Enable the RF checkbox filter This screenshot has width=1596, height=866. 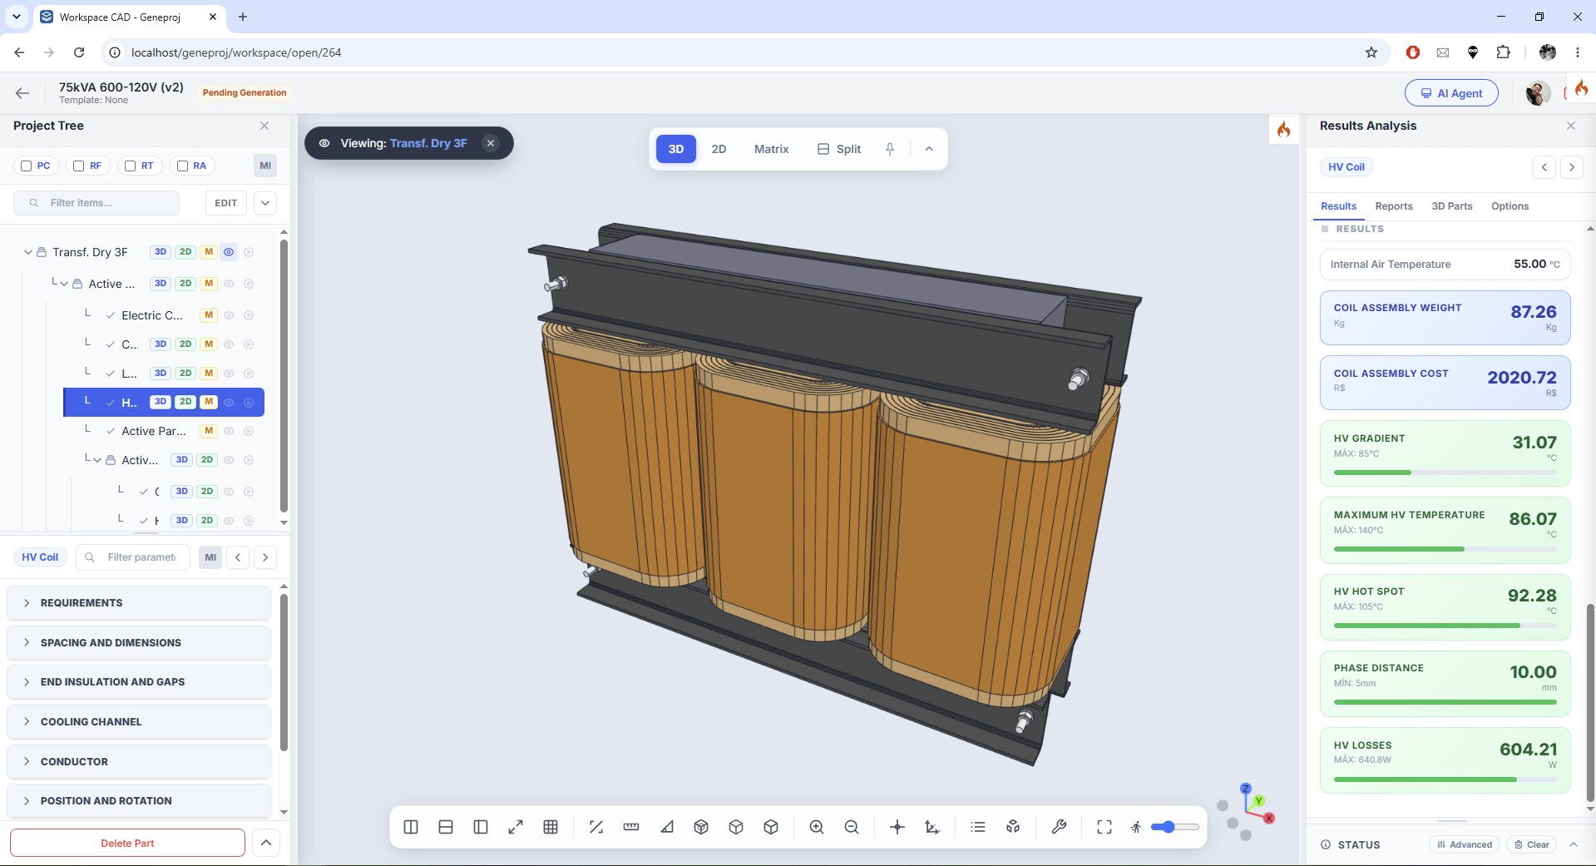[x=87, y=166]
